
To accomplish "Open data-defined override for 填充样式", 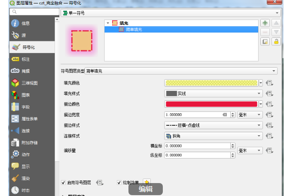I will click(x=269, y=93).
